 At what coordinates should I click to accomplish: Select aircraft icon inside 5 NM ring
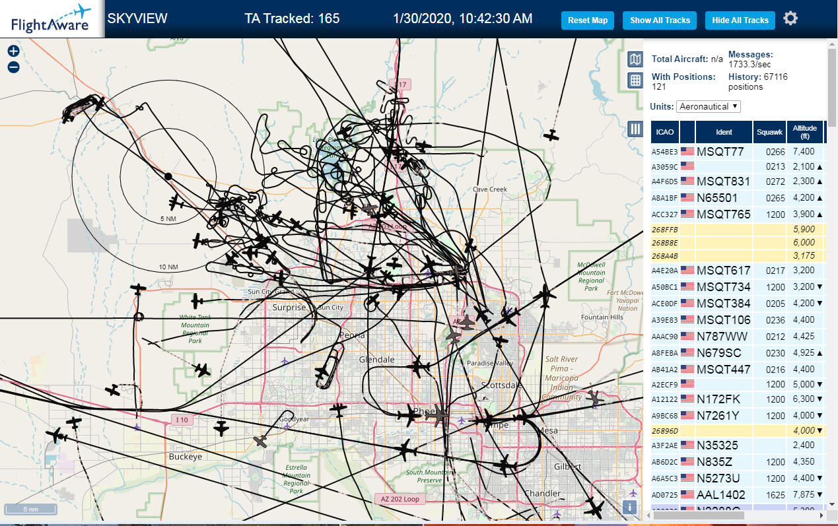point(175,202)
